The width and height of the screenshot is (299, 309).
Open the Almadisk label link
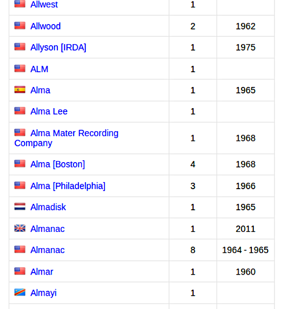48,207
